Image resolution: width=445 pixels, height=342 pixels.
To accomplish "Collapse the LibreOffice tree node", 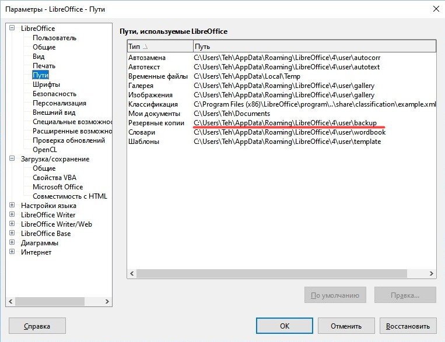I will point(12,28).
